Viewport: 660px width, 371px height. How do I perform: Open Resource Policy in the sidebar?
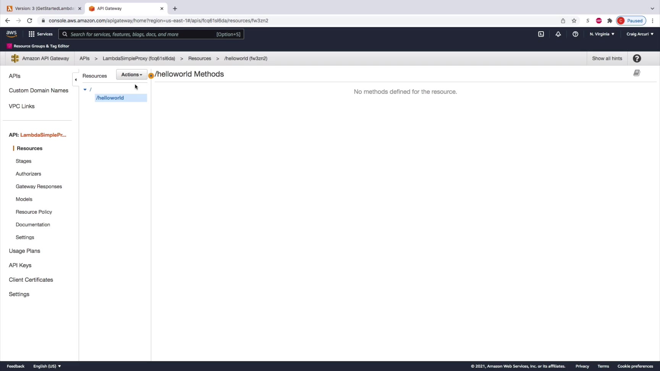click(x=34, y=212)
